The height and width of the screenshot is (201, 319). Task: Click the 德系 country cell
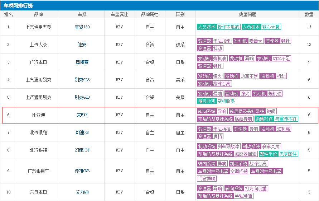click(x=180, y=45)
